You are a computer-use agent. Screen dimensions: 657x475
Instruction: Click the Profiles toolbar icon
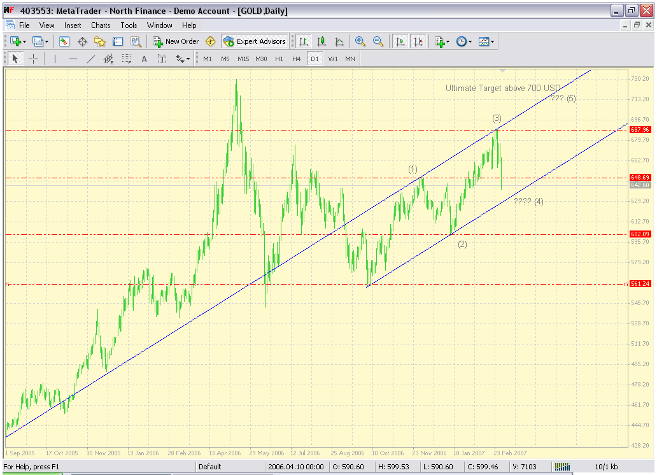point(38,41)
